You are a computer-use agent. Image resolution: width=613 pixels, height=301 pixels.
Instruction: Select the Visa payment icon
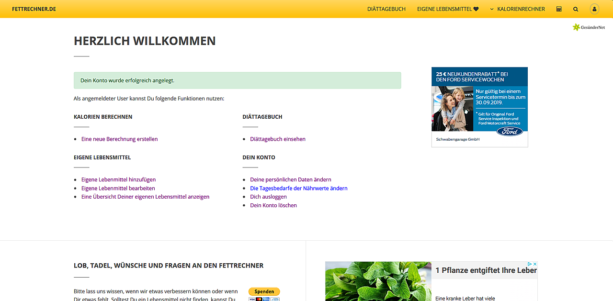coord(252,299)
